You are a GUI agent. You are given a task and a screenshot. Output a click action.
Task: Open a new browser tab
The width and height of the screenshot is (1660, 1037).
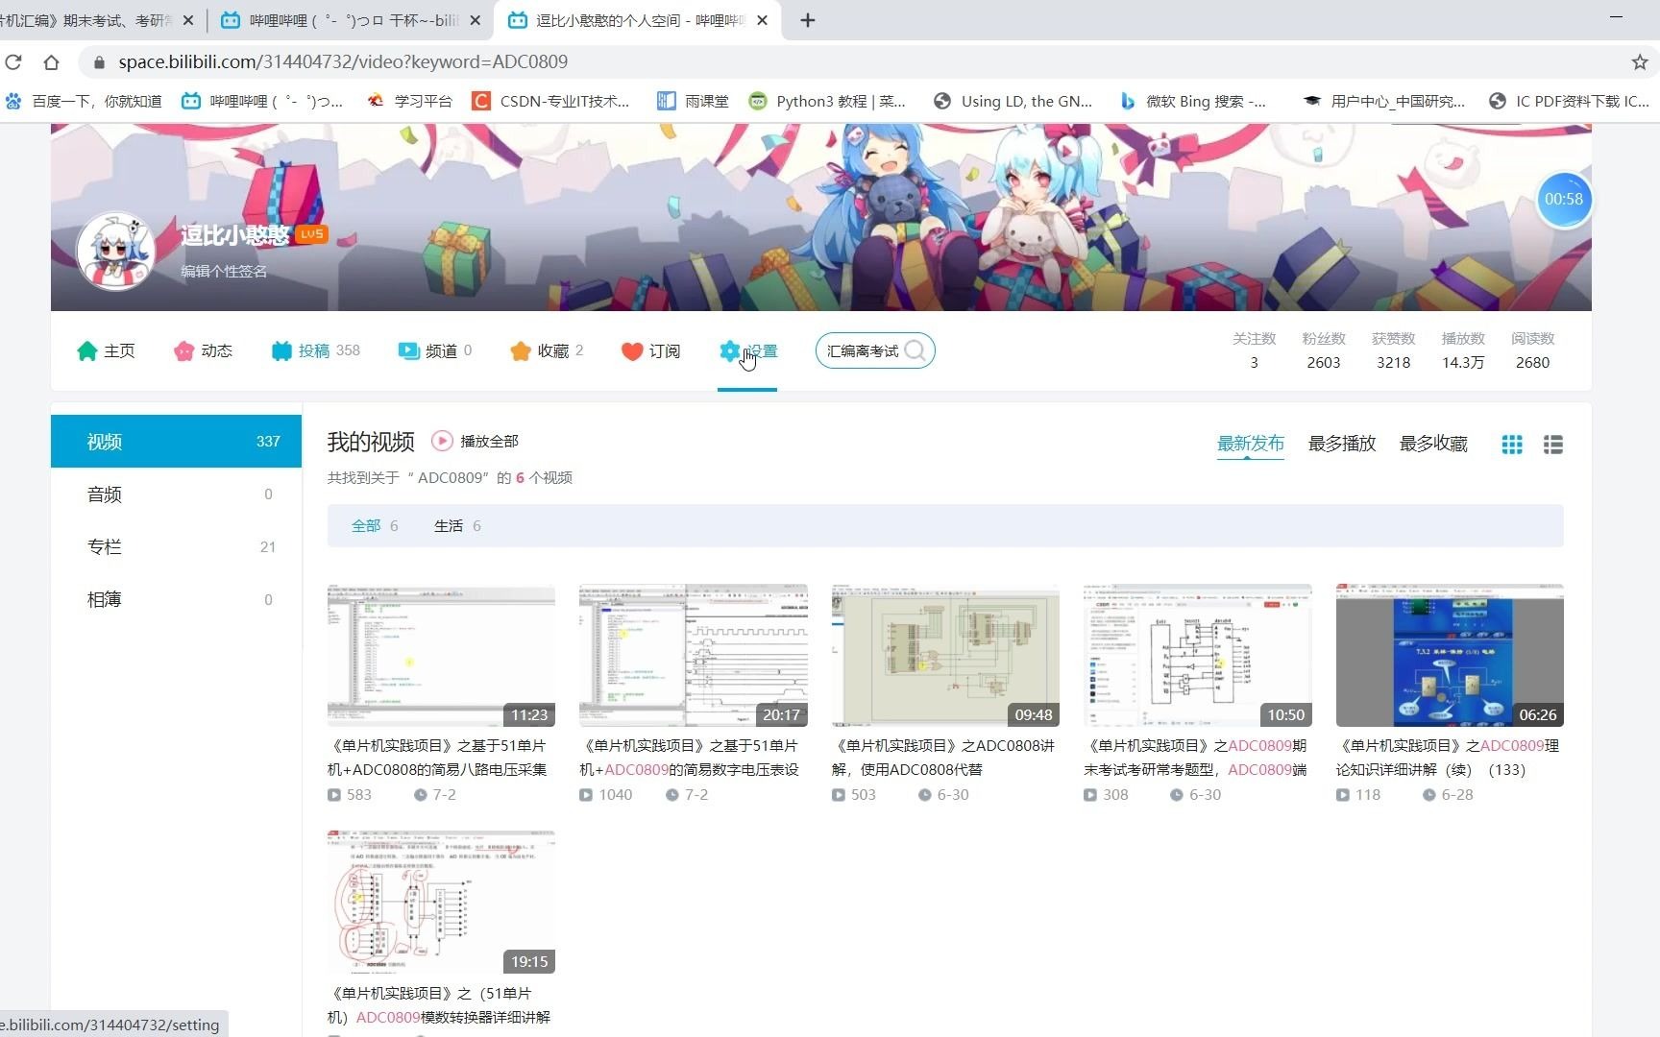click(808, 20)
